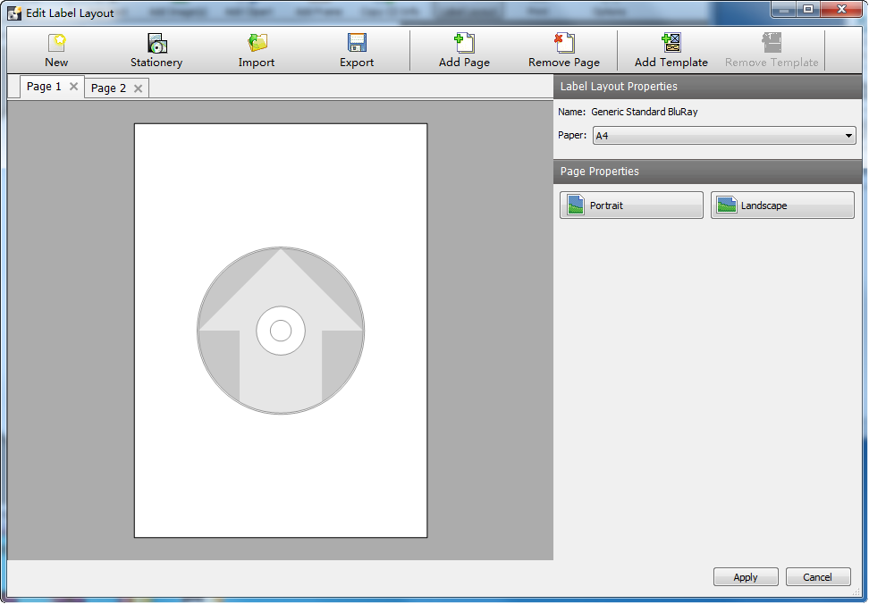Click the disc center hole on canvas
The height and width of the screenshot is (604, 869).
click(281, 331)
